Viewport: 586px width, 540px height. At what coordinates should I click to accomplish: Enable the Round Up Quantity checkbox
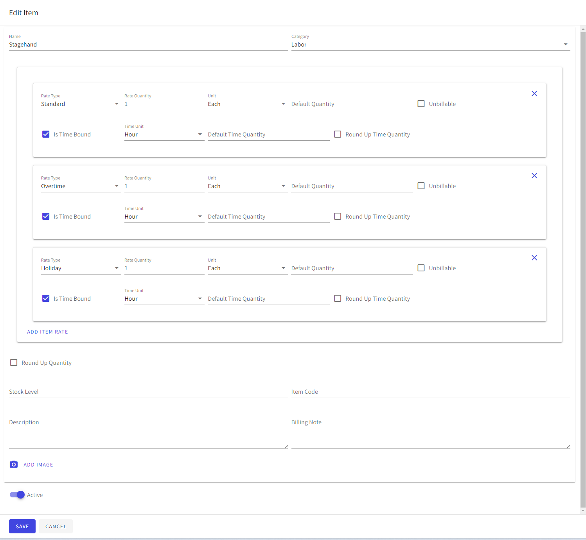pos(14,362)
